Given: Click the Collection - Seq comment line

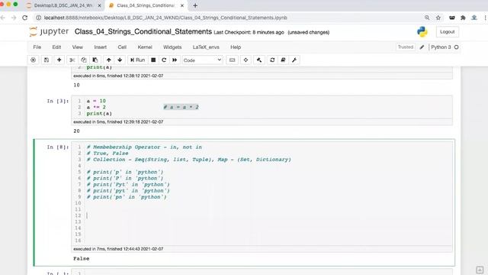Looking at the screenshot, I should [189, 160].
